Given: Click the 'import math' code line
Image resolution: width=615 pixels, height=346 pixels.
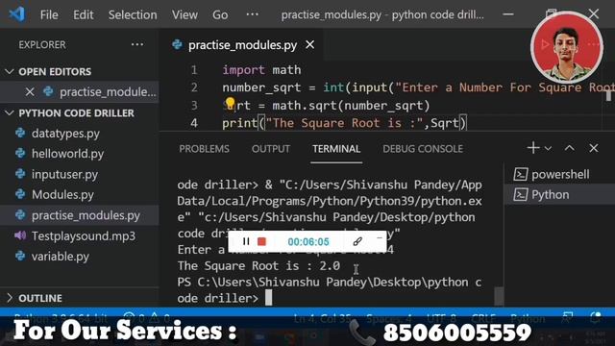Looking at the screenshot, I should [x=261, y=70].
